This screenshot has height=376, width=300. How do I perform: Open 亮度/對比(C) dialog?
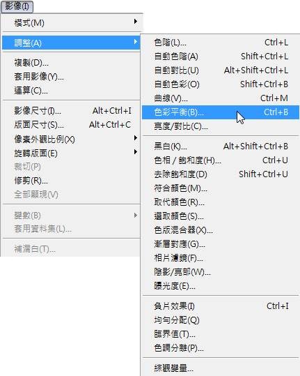click(x=221, y=126)
